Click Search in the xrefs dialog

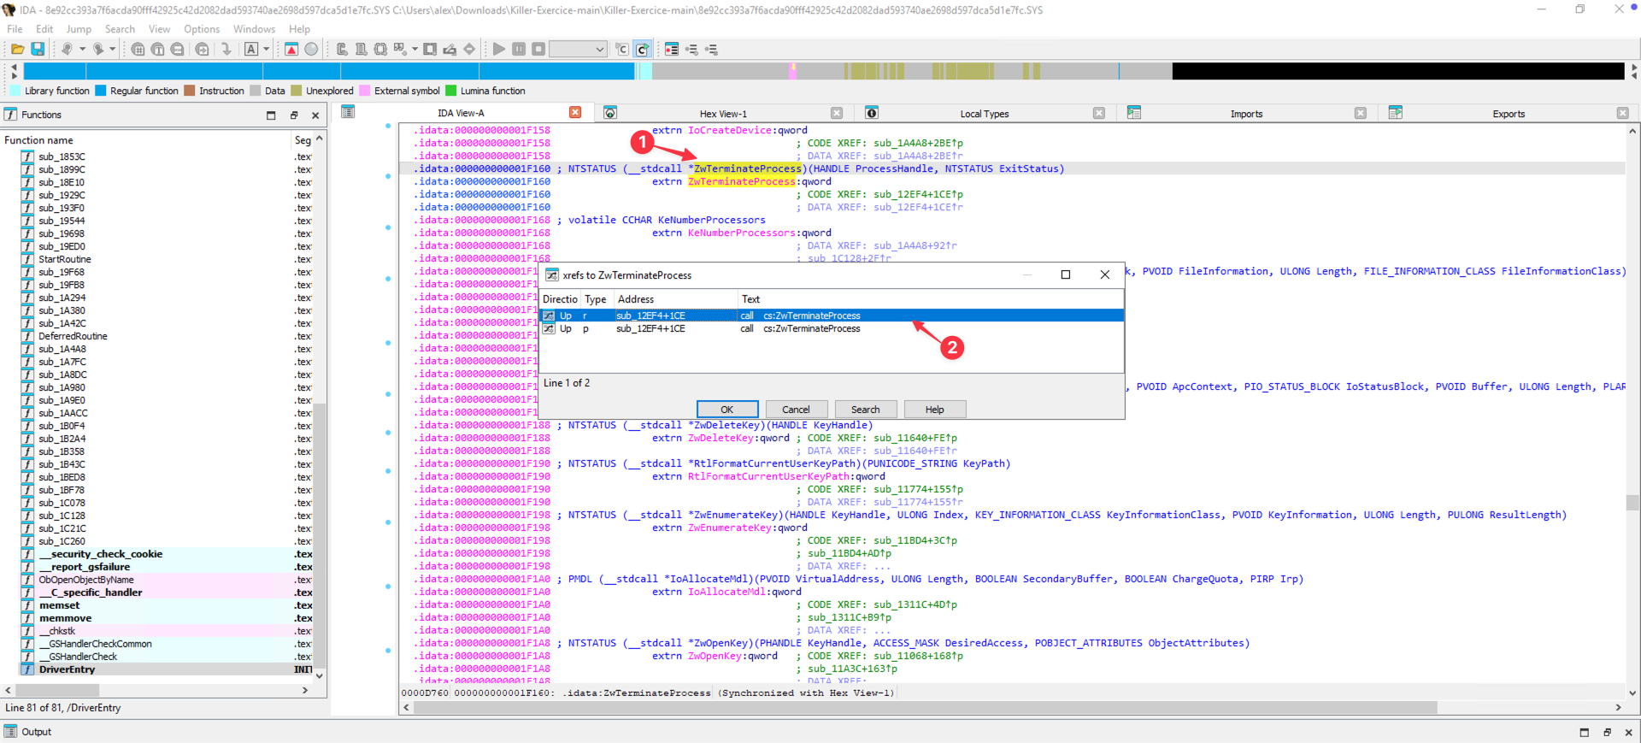(x=865, y=410)
